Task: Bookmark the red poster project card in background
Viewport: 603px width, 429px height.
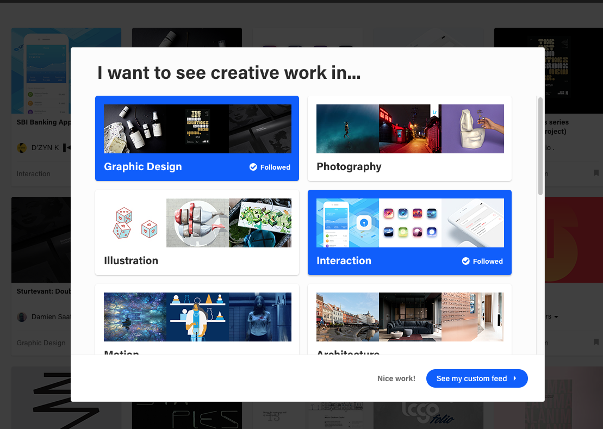Action: (x=596, y=342)
